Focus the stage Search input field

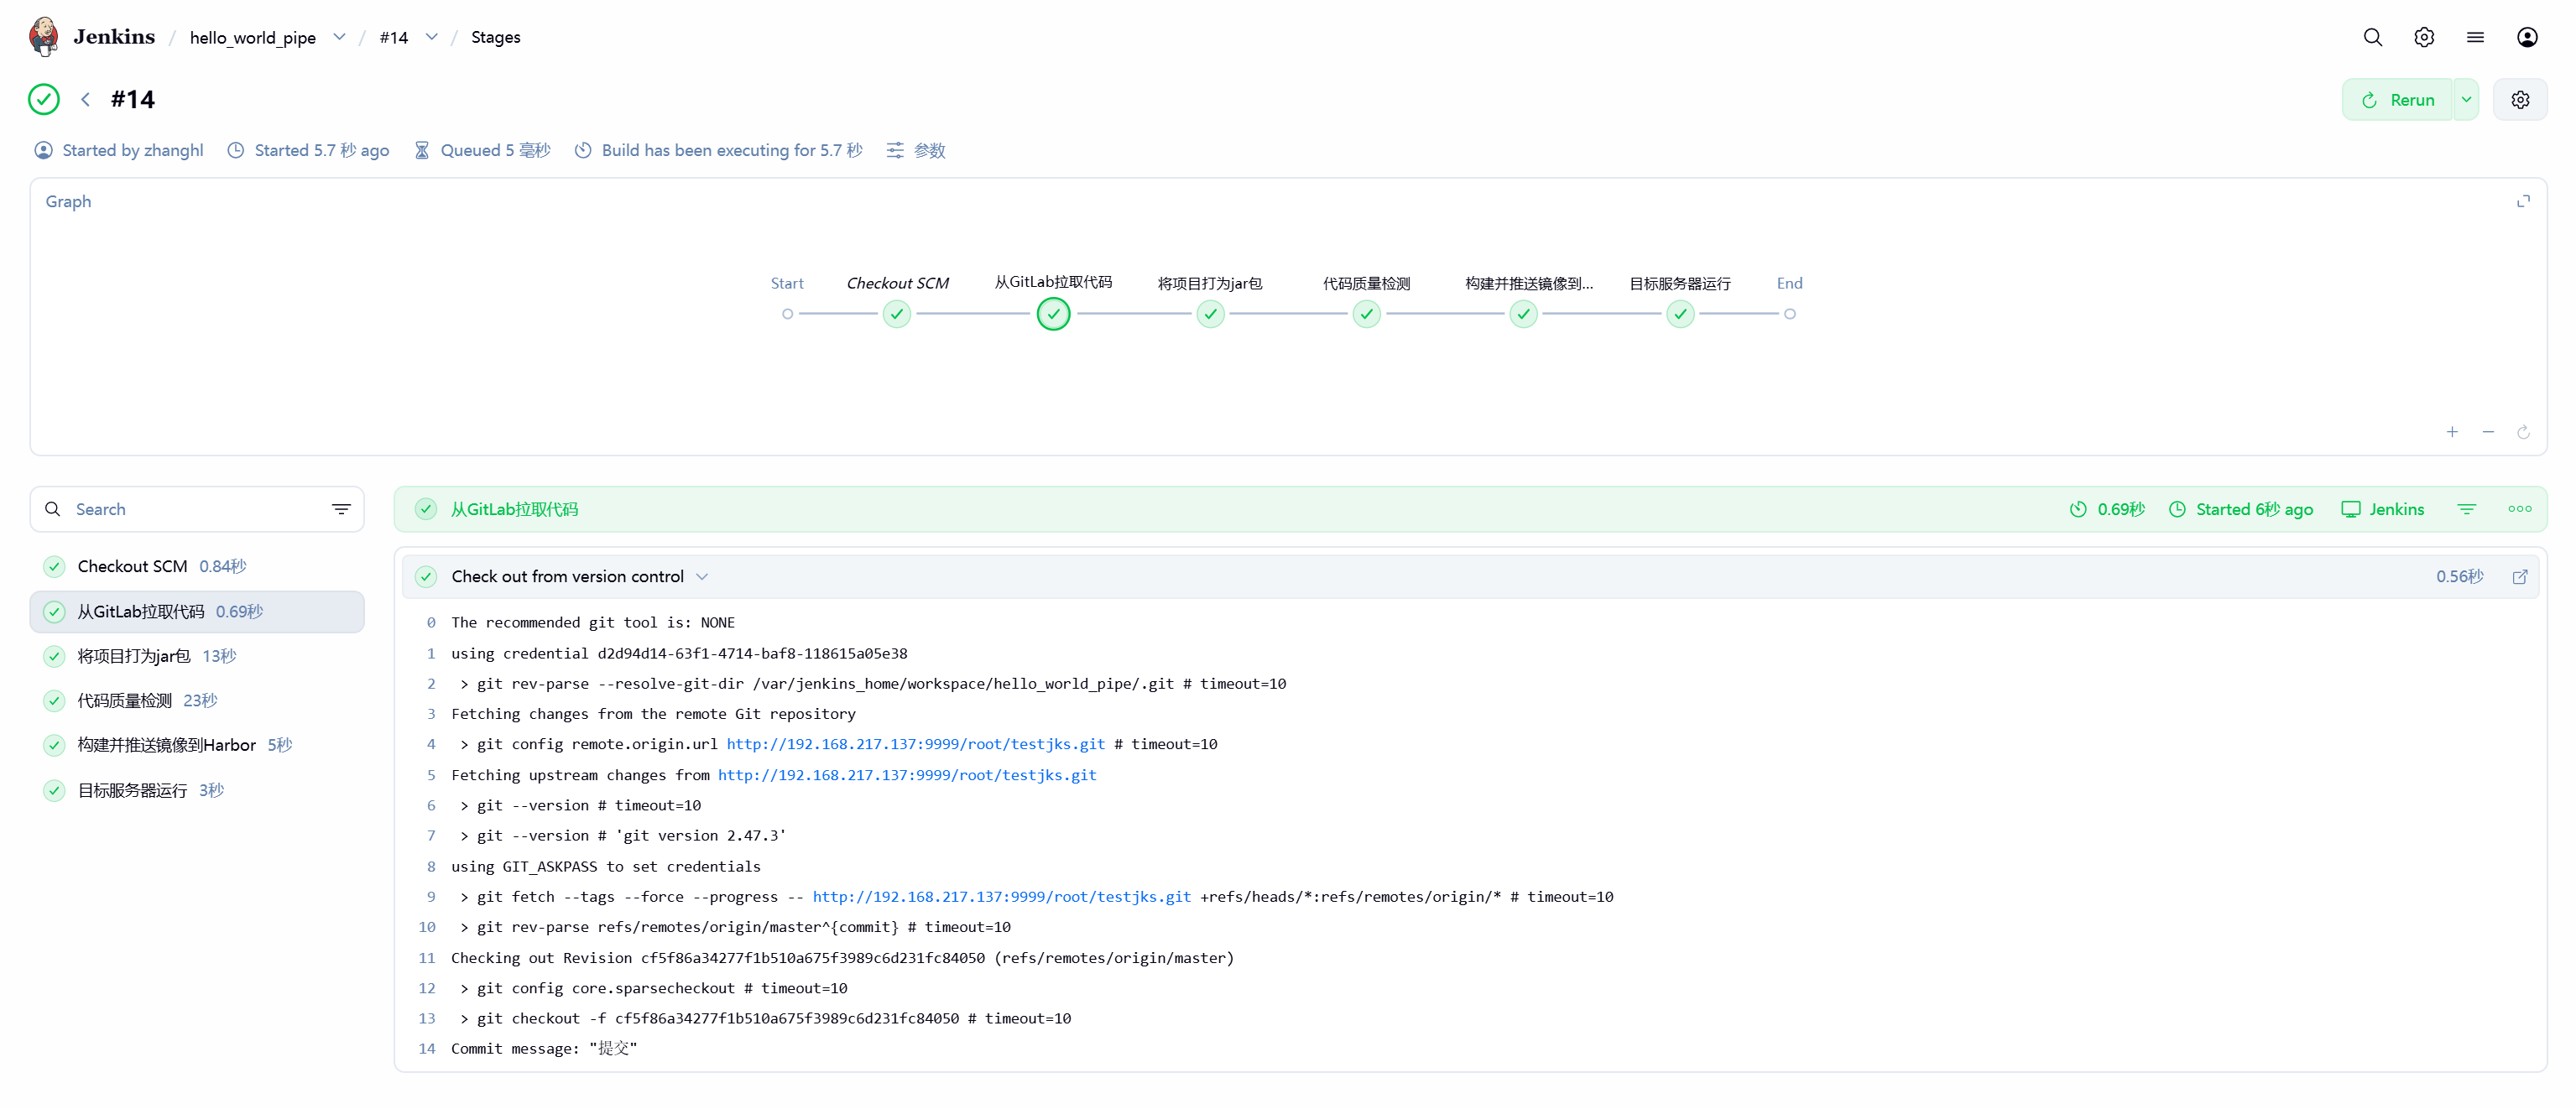click(197, 509)
